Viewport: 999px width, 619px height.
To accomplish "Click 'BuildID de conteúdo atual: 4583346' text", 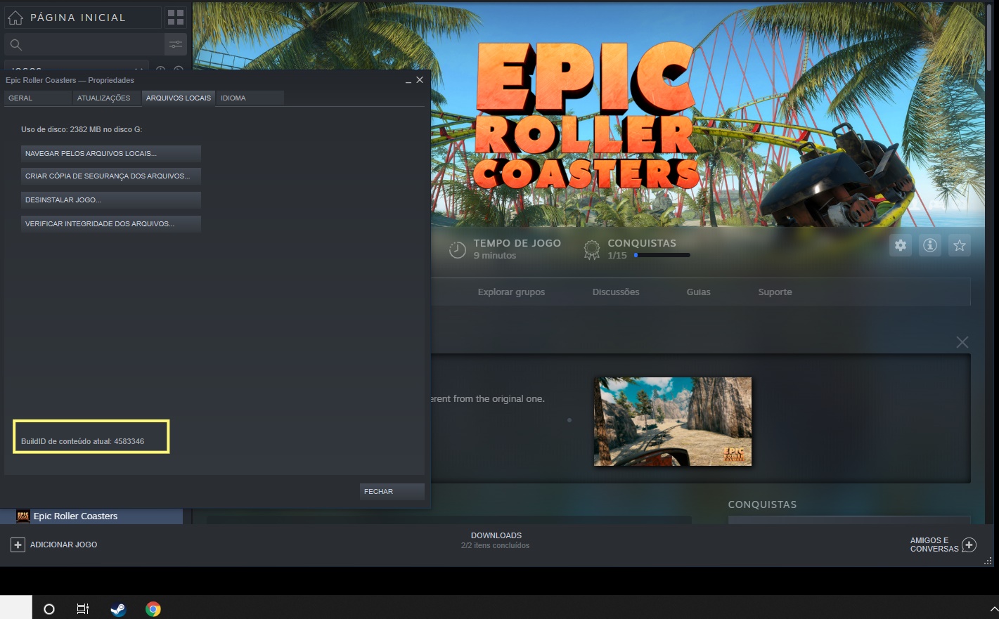I will click(x=82, y=441).
